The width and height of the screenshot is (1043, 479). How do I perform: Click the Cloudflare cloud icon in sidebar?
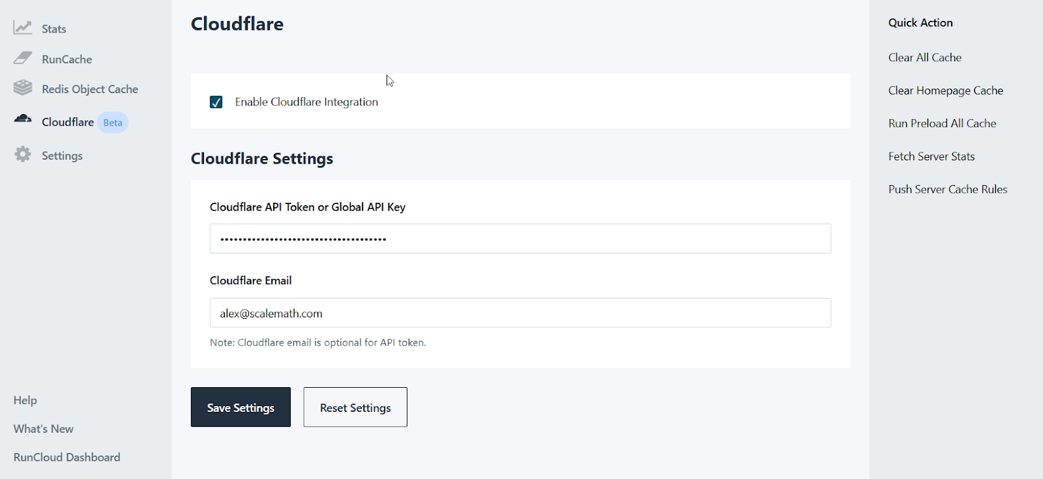tap(23, 119)
